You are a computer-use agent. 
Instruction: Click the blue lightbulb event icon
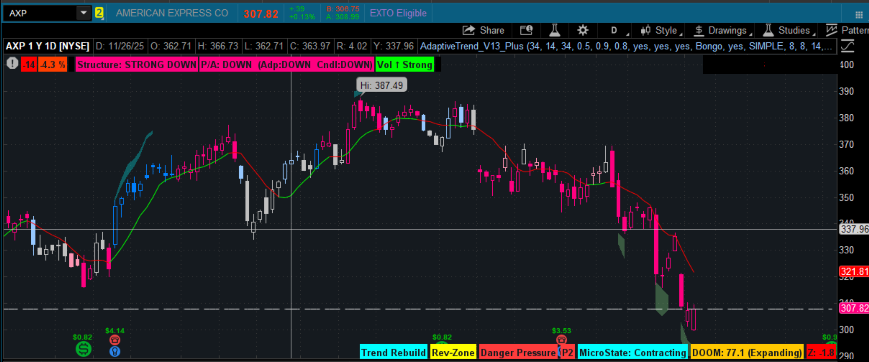tap(115, 352)
